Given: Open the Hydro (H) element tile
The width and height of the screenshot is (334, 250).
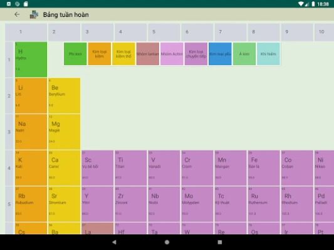Looking at the screenshot, I should pyautogui.click(x=31, y=59).
